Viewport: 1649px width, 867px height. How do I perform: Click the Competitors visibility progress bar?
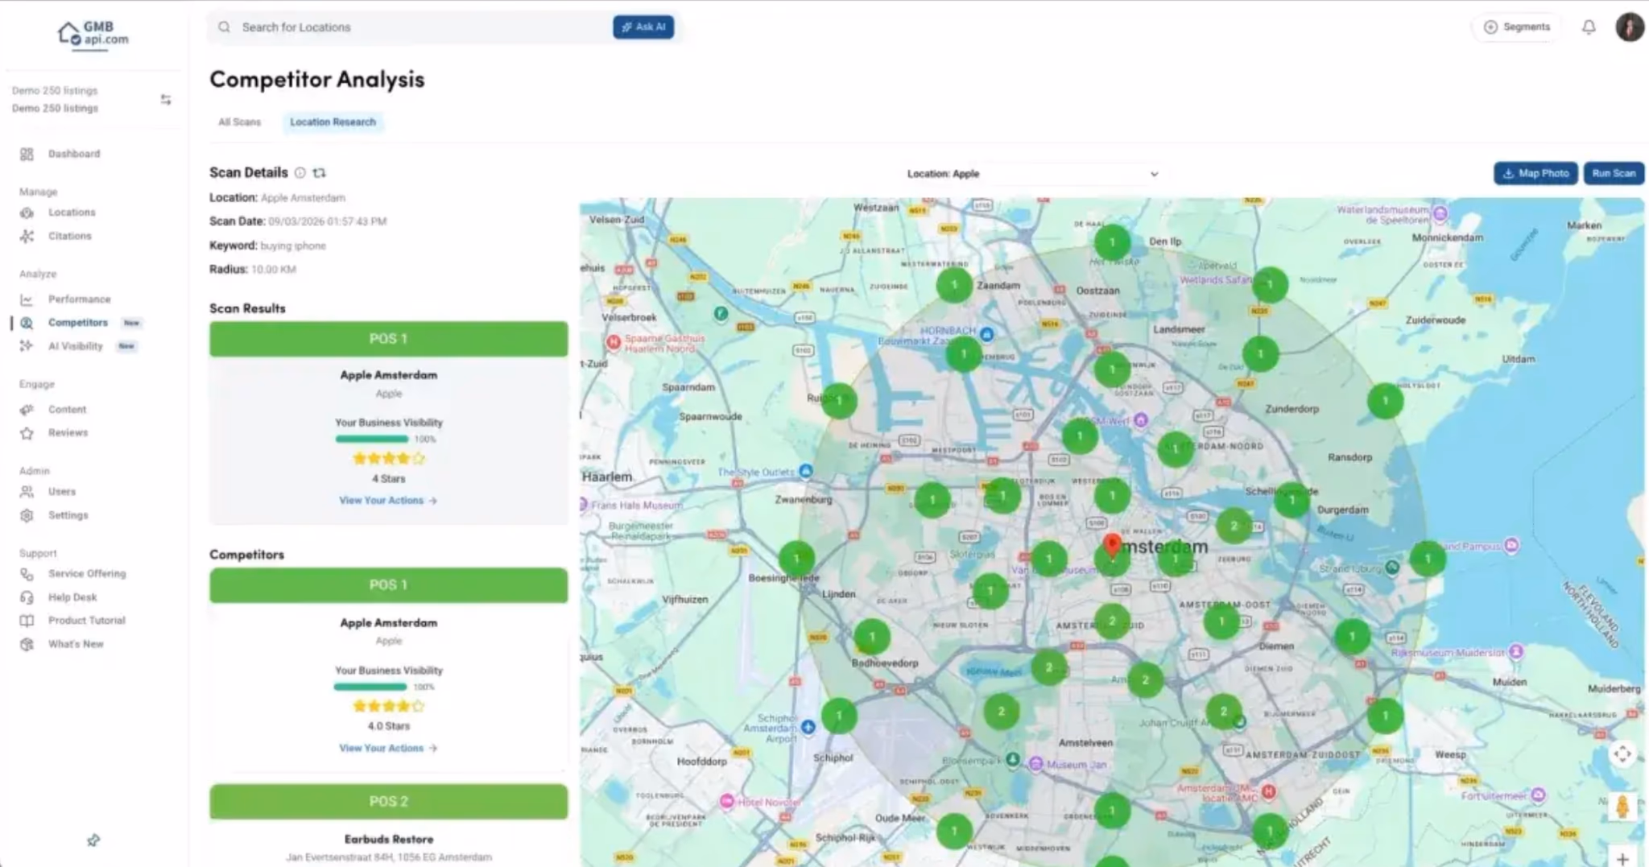pyautogui.click(x=370, y=687)
